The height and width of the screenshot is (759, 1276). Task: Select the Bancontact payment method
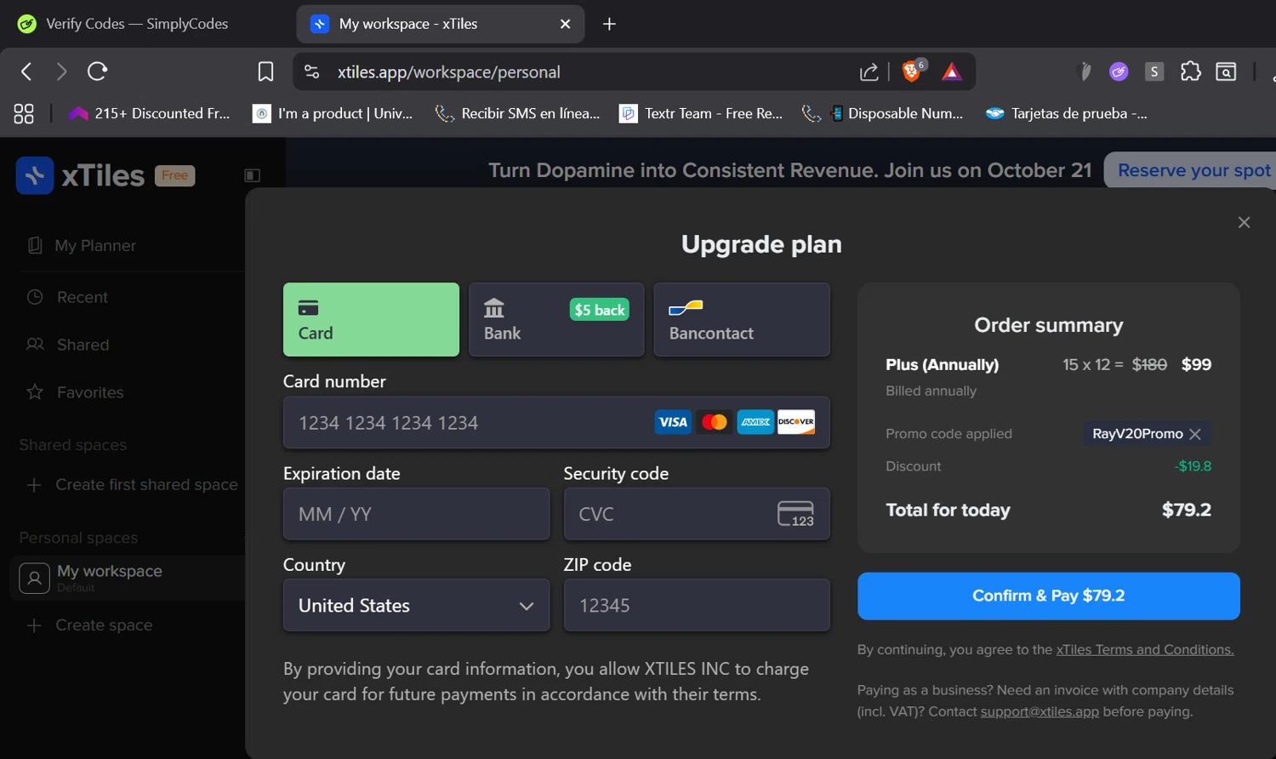[x=742, y=319]
